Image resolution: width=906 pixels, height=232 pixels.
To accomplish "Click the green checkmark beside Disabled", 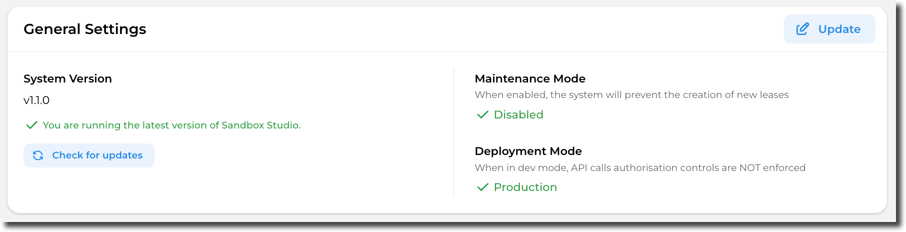I will 482,115.
